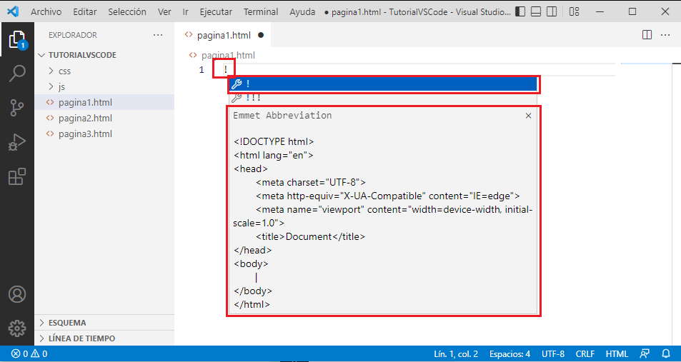Open pagina1.html in the explorer tree
The height and width of the screenshot is (362, 681).
click(104, 102)
